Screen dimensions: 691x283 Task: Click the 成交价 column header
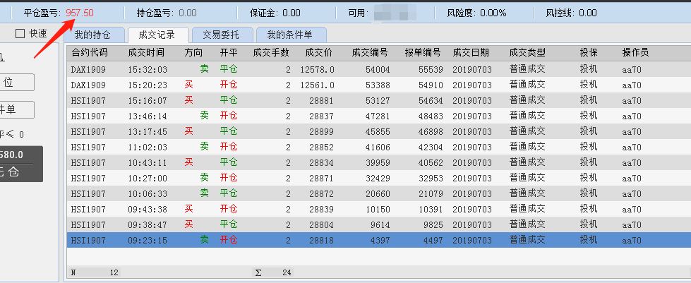click(x=319, y=53)
